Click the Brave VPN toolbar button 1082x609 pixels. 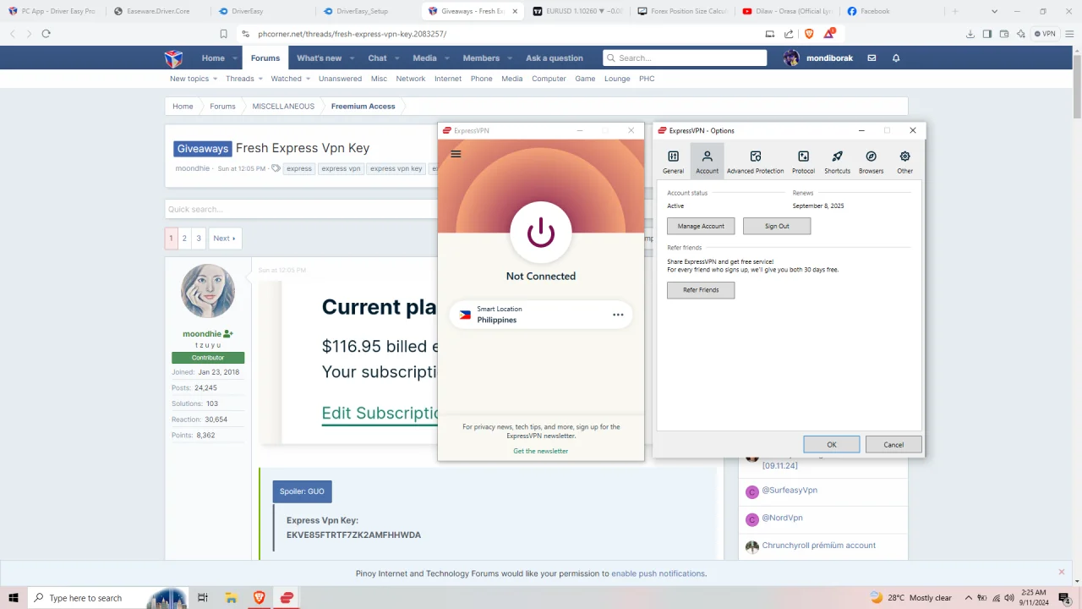pyautogui.click(x=1046, y=34)
